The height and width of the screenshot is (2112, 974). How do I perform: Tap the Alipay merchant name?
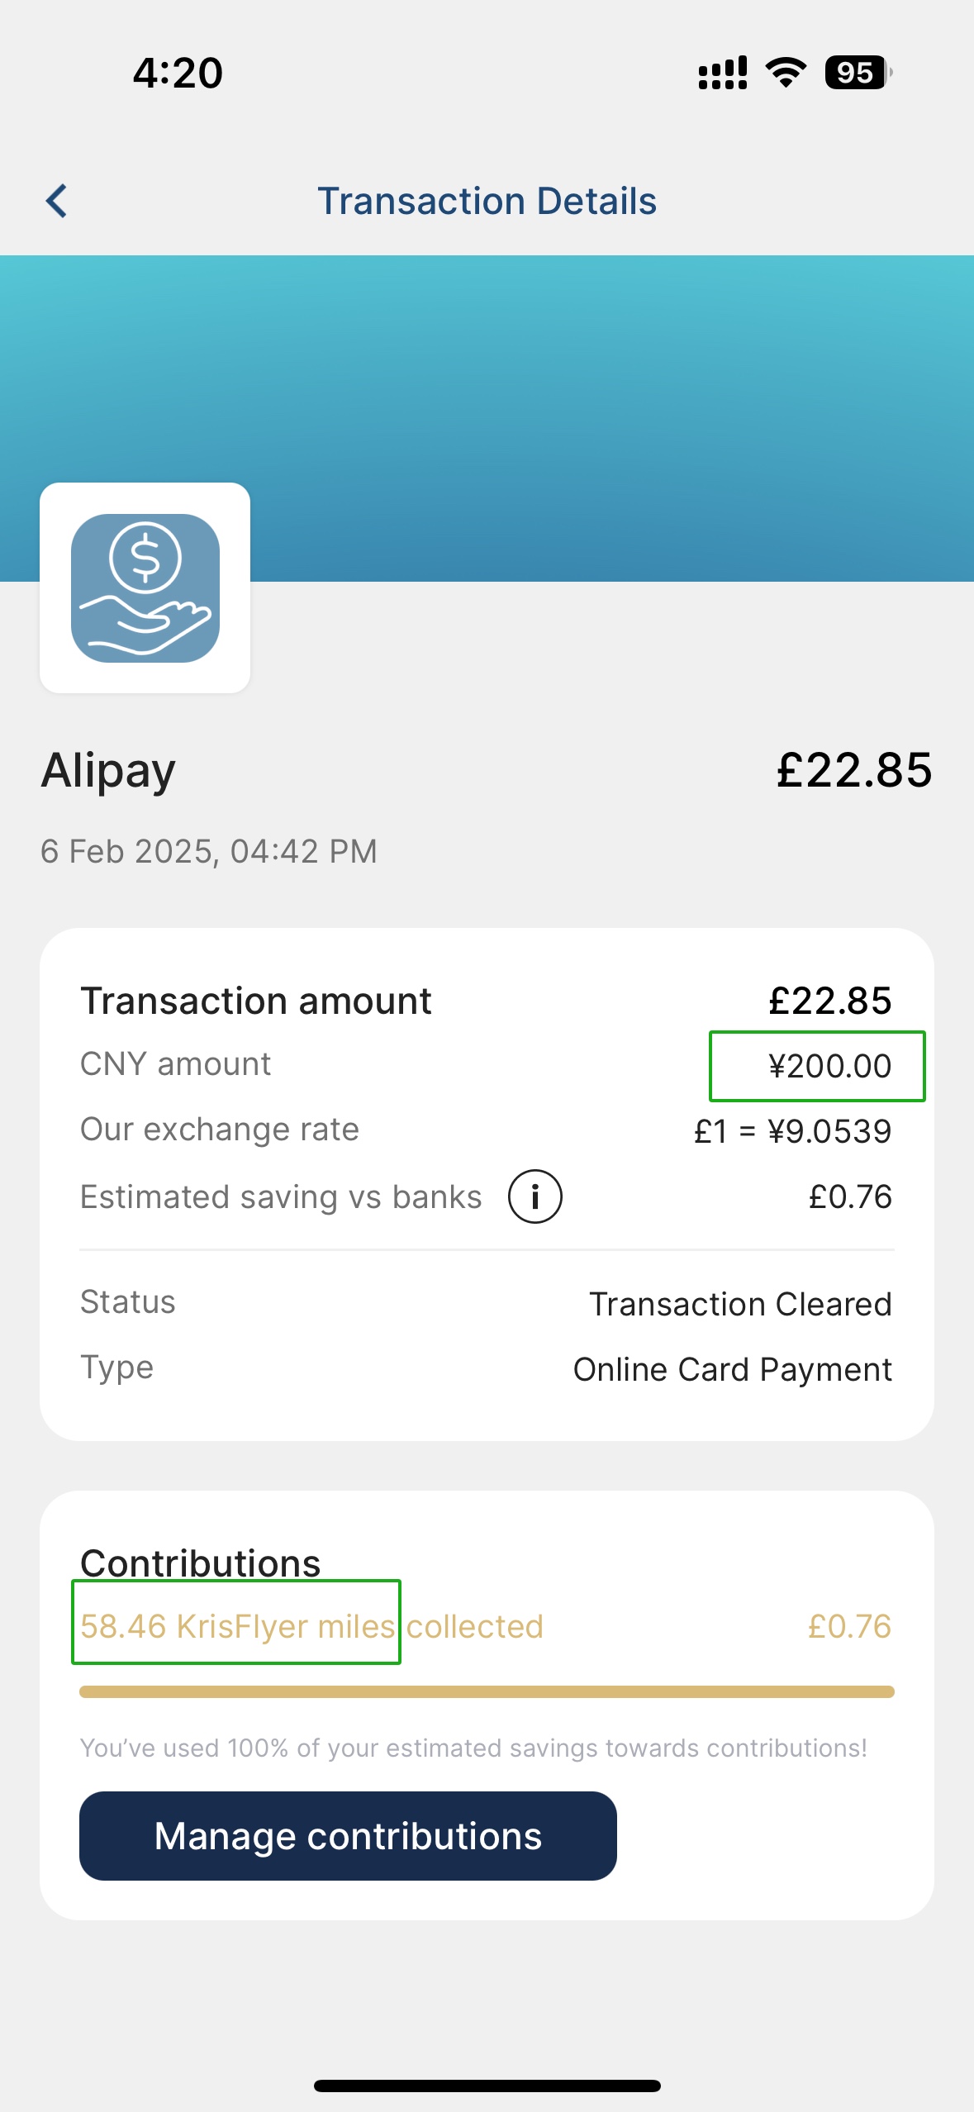pos(108,772)
